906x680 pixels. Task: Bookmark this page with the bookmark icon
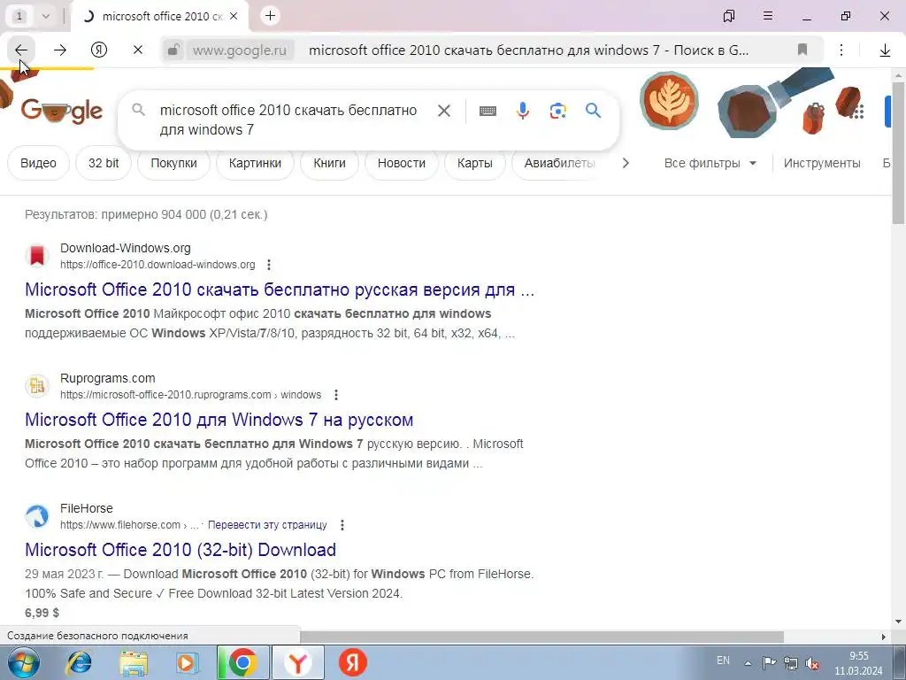pyautogui.click(x=802, y=50)
